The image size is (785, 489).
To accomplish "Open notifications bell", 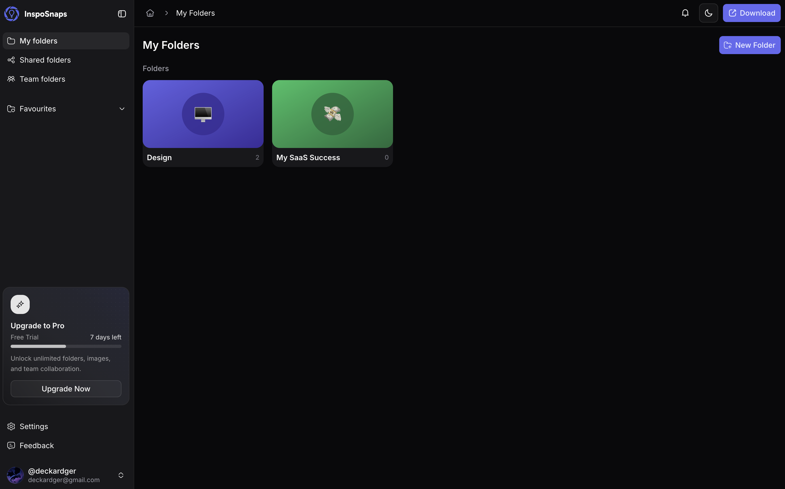I will pyautogui.click(x=685, y=13).
